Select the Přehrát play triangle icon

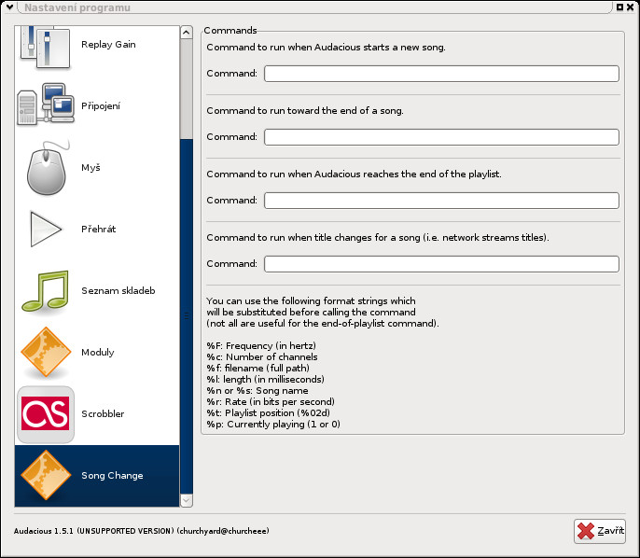pyautogui.click(x=46, y=229)
